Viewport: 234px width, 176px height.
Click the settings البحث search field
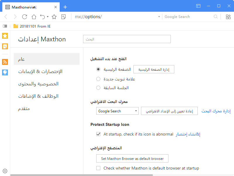click(x=127, y=39)
